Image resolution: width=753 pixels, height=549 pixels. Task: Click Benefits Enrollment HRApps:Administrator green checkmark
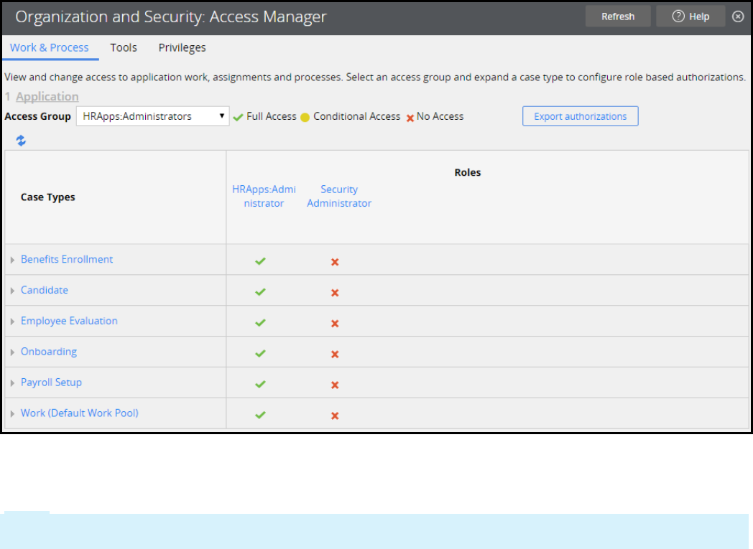pos(260,261)
